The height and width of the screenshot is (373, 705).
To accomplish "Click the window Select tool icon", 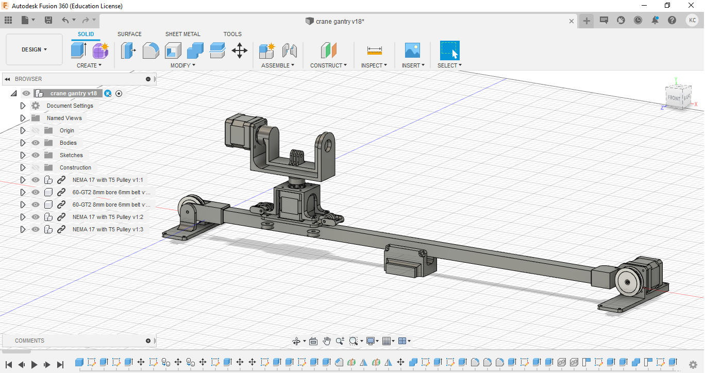I will [x=449, y=50].
